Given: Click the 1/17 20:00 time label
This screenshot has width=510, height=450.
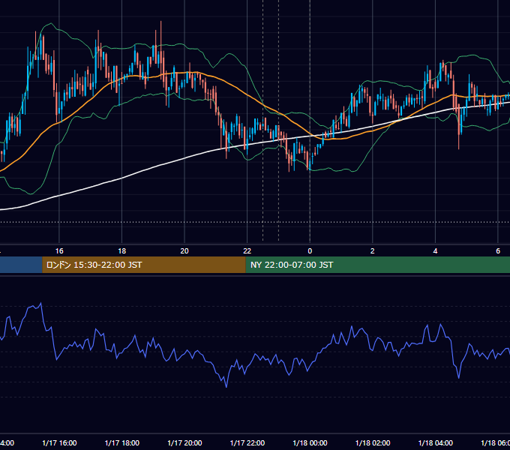Looking at the screenshot, I should (184, 442).
